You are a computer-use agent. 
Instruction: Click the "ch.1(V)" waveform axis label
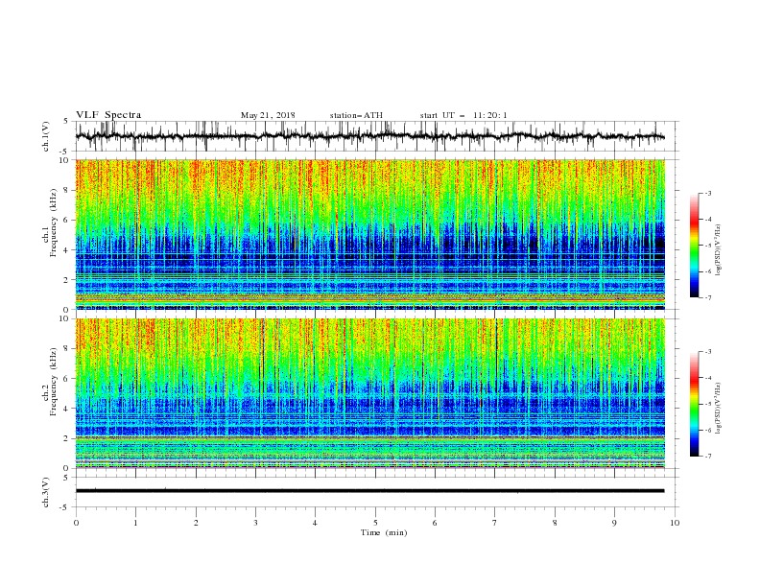pos(45,136)
